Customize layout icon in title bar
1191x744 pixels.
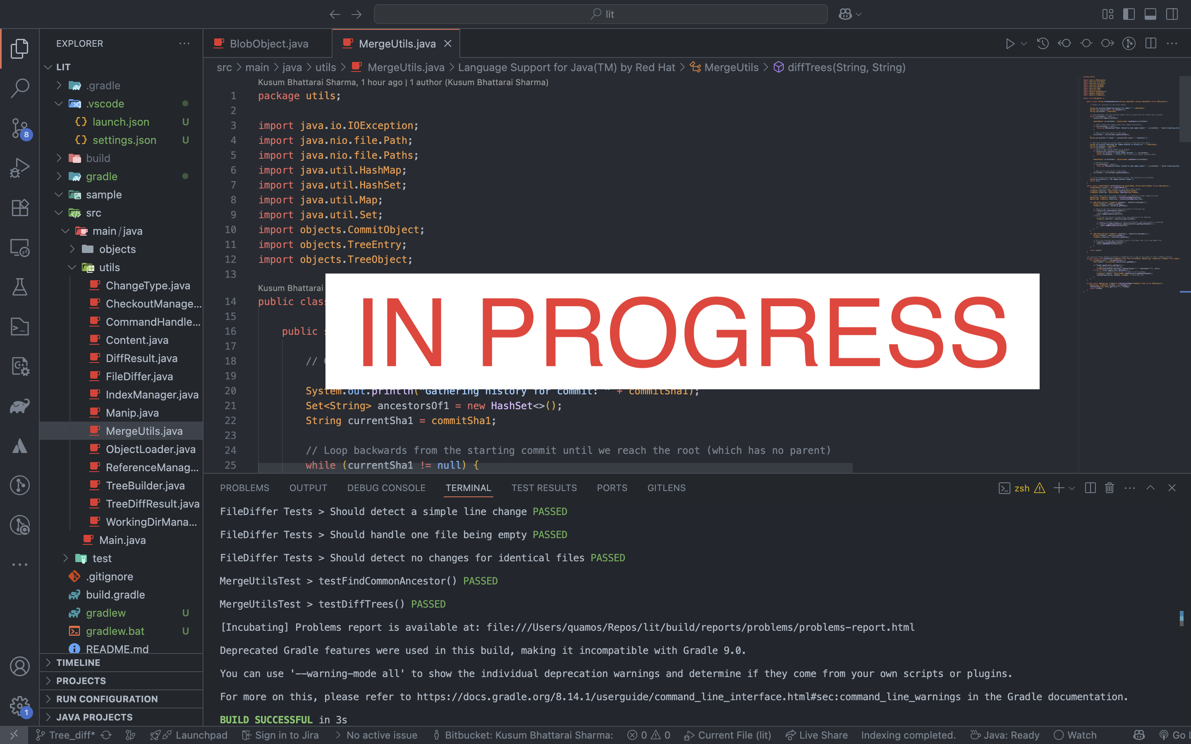[x=1108, y=14]
